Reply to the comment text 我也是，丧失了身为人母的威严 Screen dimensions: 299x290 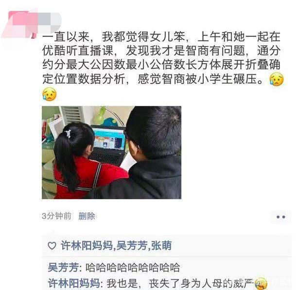(180, 283)
